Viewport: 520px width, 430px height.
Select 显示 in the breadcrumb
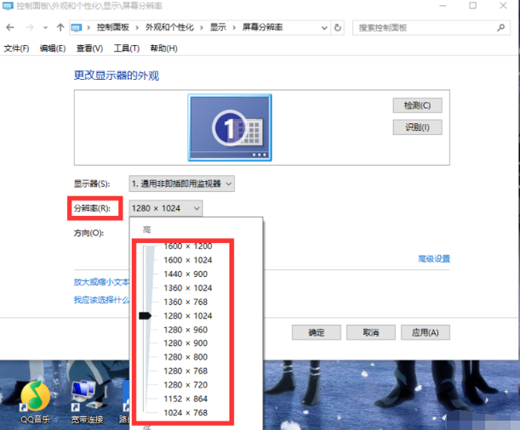click(218, 27)
